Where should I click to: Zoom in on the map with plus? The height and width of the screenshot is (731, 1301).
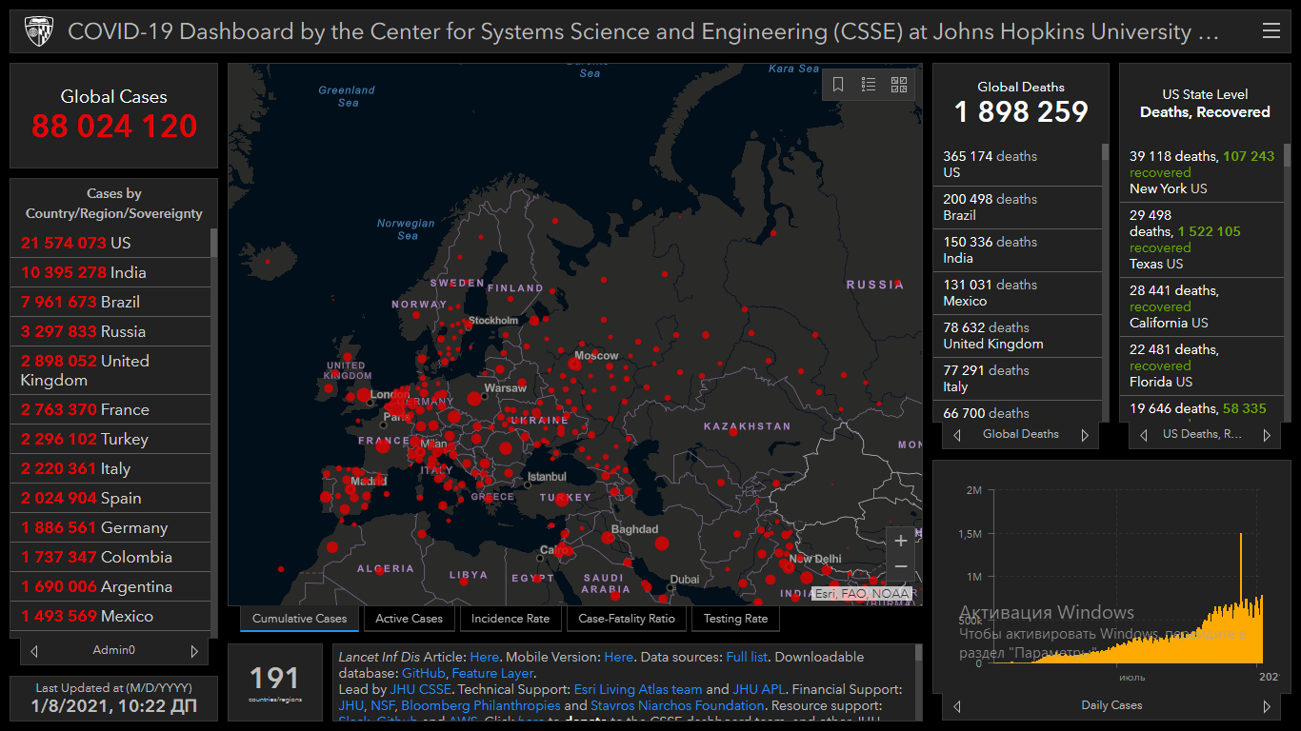click(x=901, y=542)
